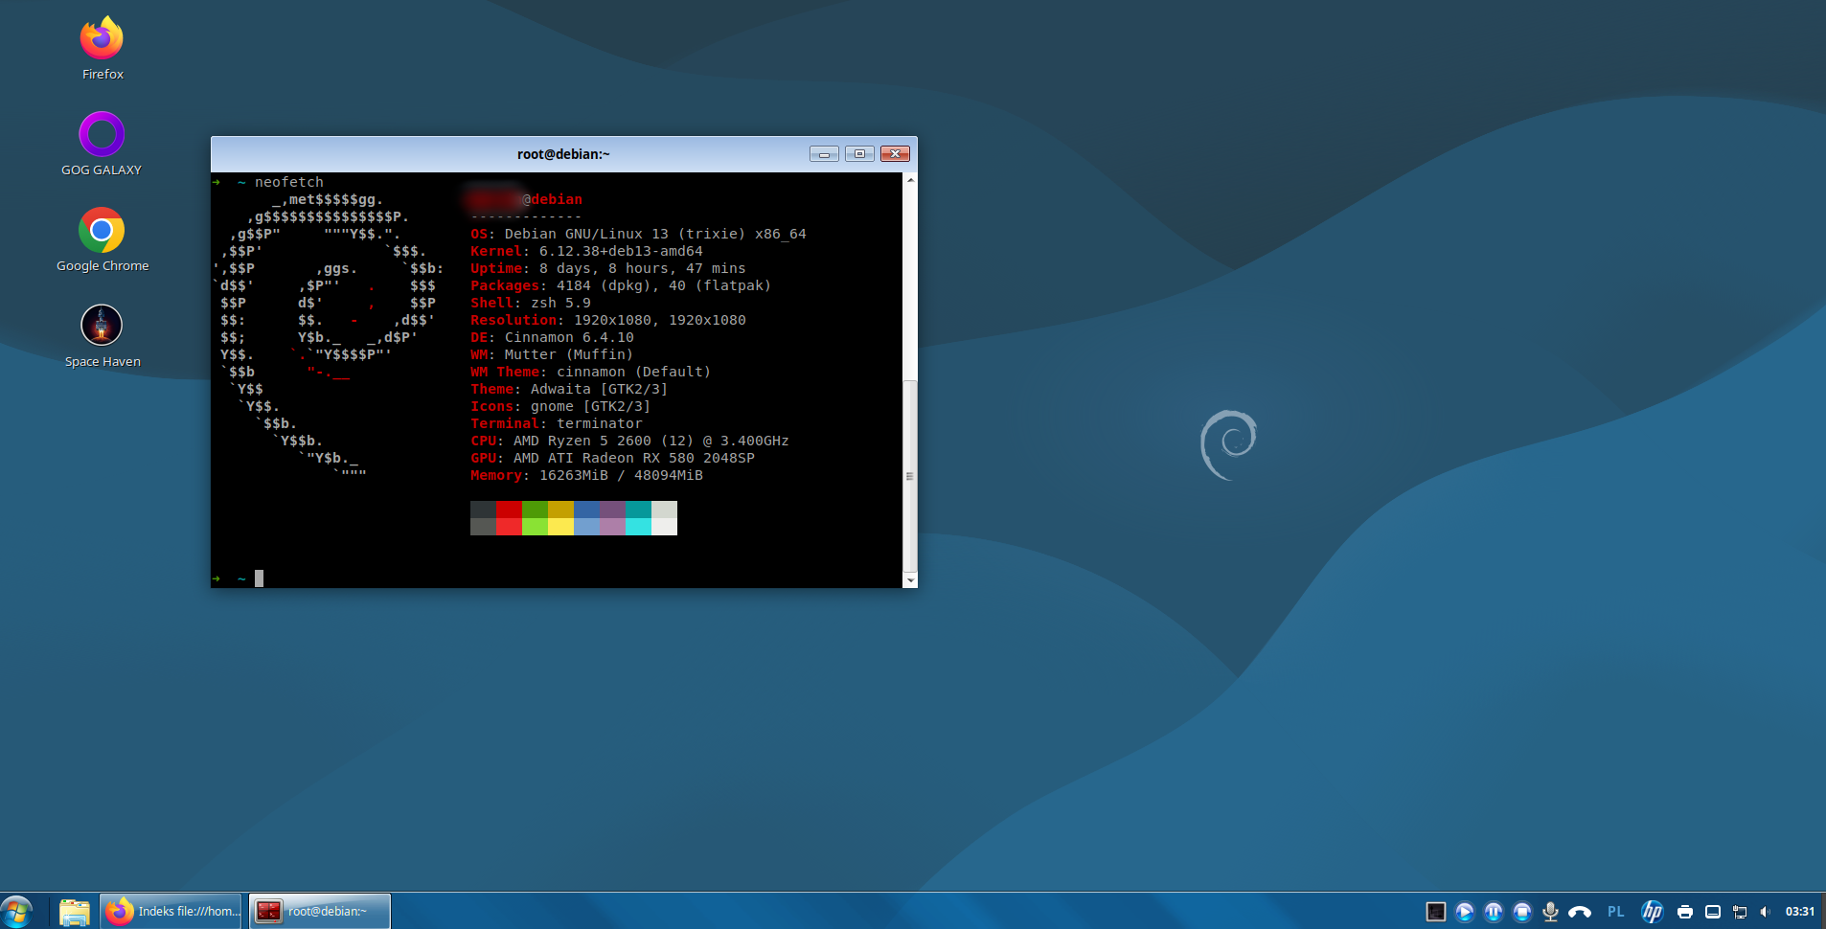Open the file manager from taskbar
Screen dimensions: 1826x929
(74, 911)
